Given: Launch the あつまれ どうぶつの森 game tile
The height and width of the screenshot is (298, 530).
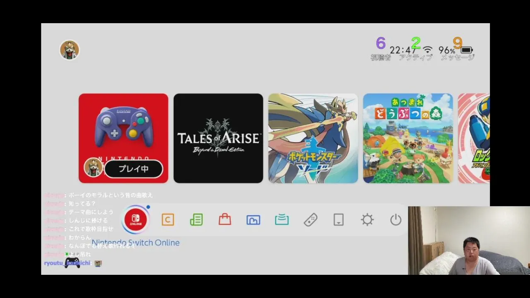Looking at the screenshot, I should [408, 138].
